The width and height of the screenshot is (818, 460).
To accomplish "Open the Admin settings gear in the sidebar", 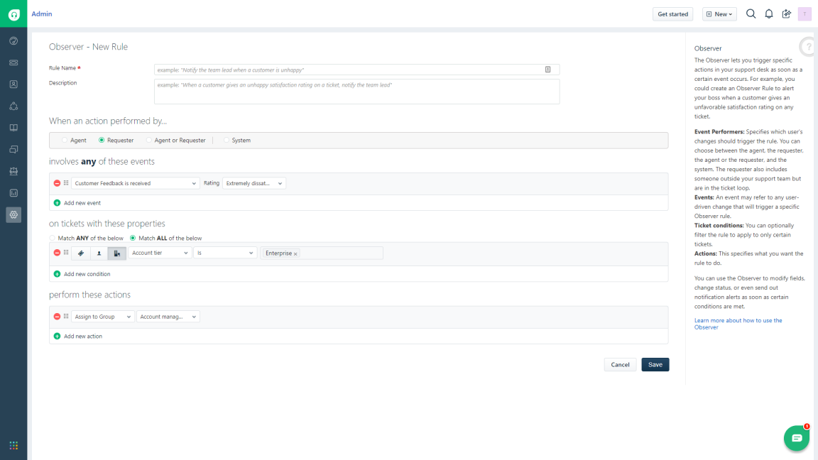I will pos(13,214).
